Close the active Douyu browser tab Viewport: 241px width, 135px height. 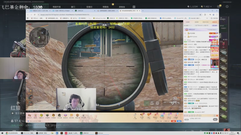[139, 11]
